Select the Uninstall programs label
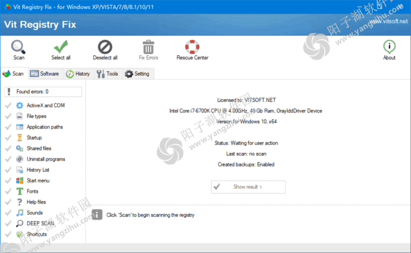This screenshot has height=253, width=411. tap(46, 159)
